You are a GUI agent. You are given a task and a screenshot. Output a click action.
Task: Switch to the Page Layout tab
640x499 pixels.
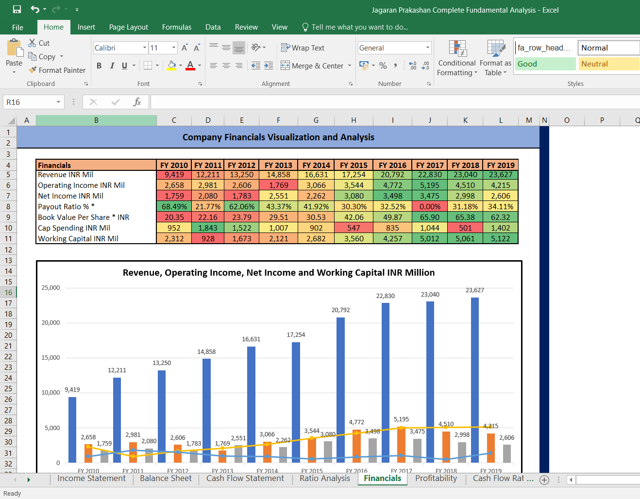(x=129, y=27)
